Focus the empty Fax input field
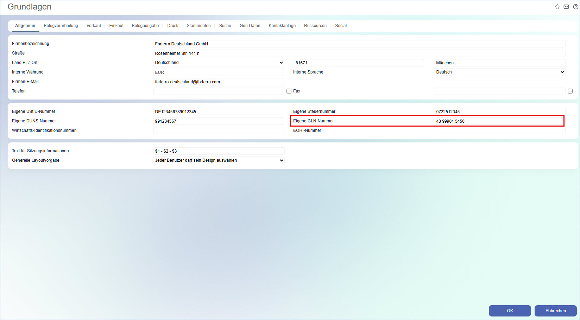 (x=500, y=91)
